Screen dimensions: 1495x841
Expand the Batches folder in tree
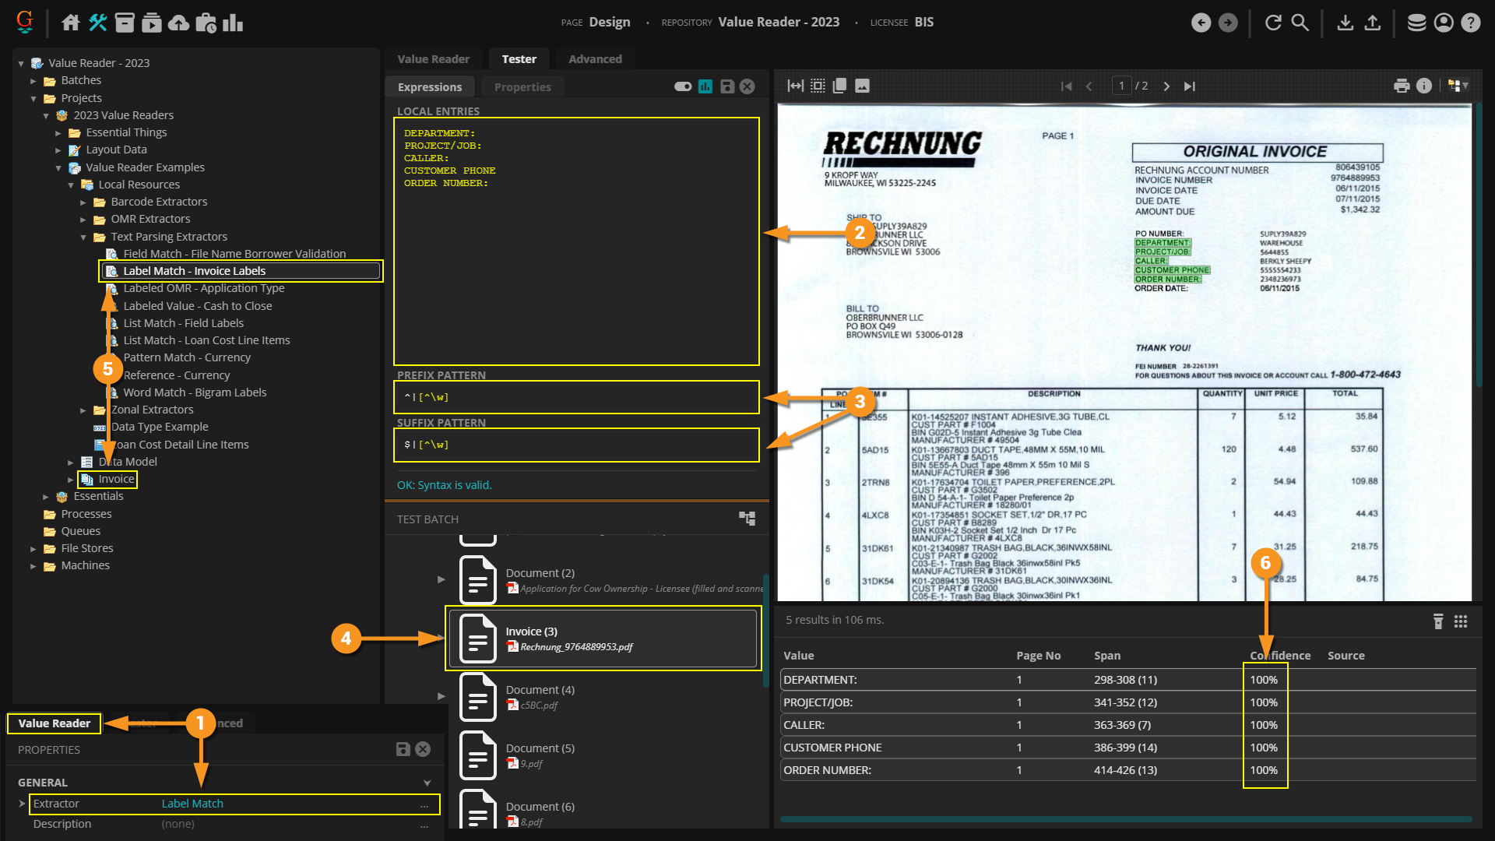tap(33, 81)
